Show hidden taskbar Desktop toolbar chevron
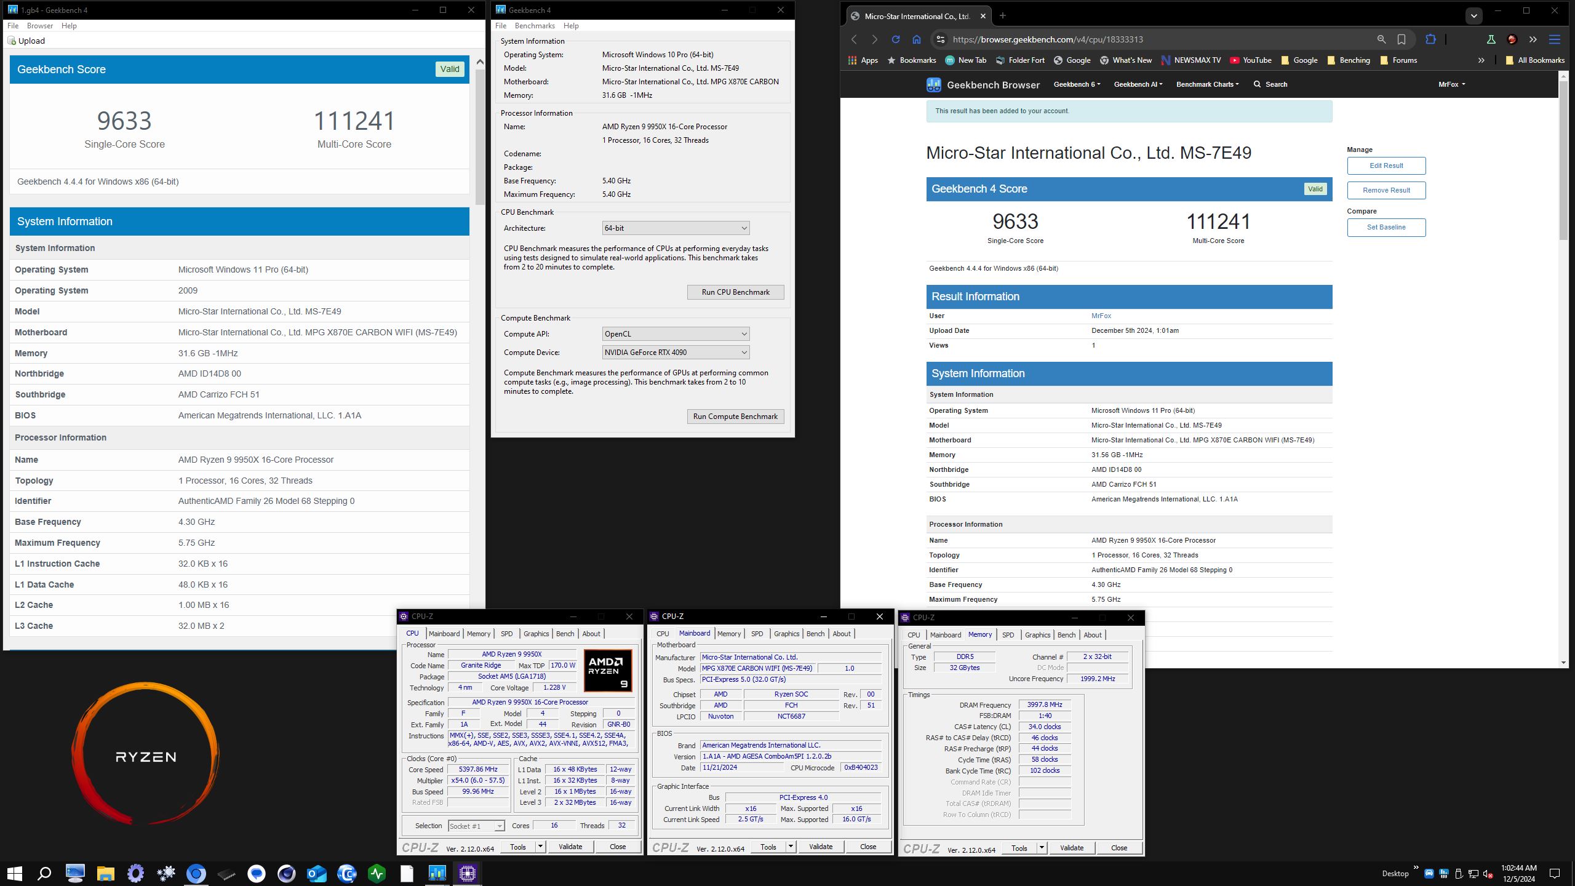1575x886 pixels. [1416, 868]
